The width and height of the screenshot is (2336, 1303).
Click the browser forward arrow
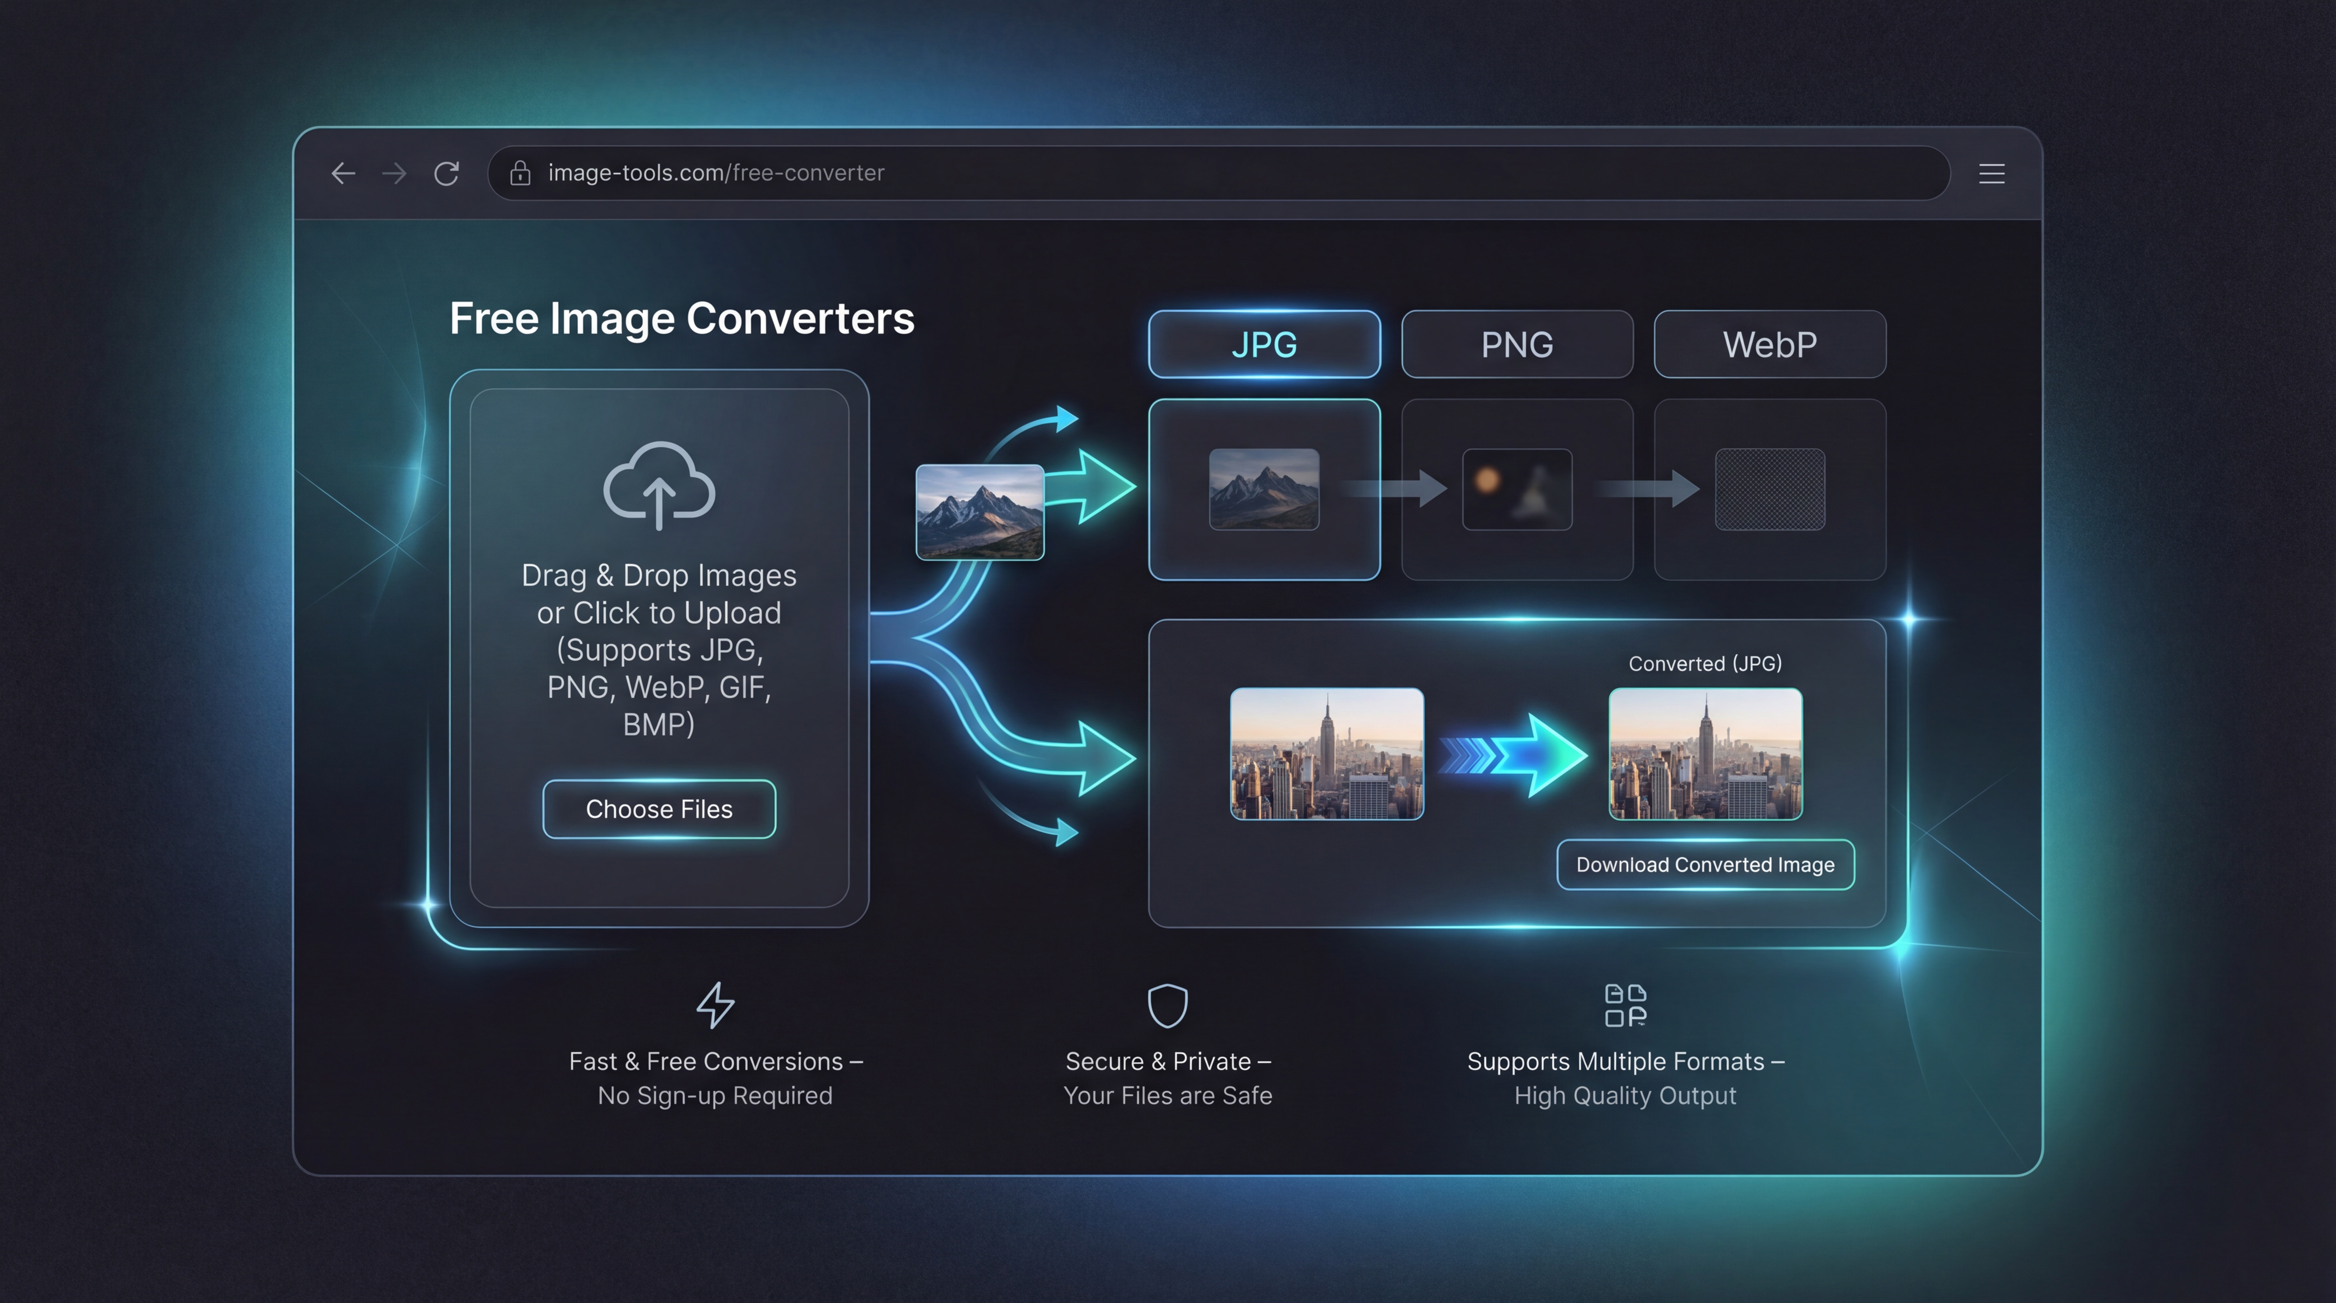394,173
